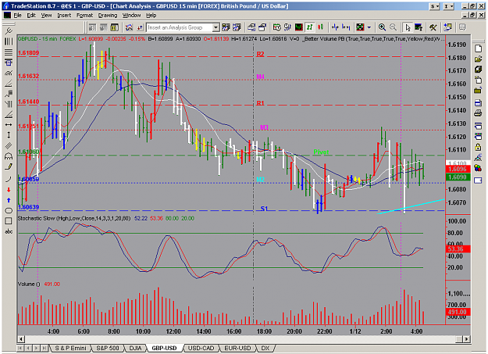Select the parallel channel lines tool
Image resolution: width=488 pixels, height=354 pixels.
(9, 145)
